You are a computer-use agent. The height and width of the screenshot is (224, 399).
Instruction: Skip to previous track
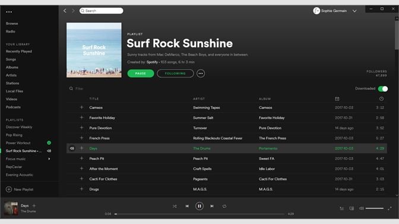tap(187, 206)
